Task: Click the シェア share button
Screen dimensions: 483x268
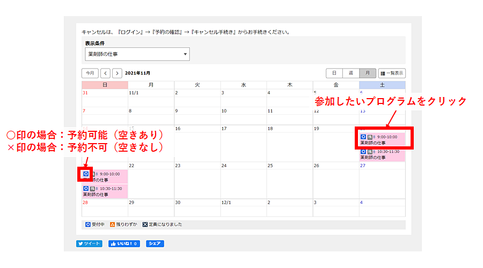Action: [x=155, y=243]
